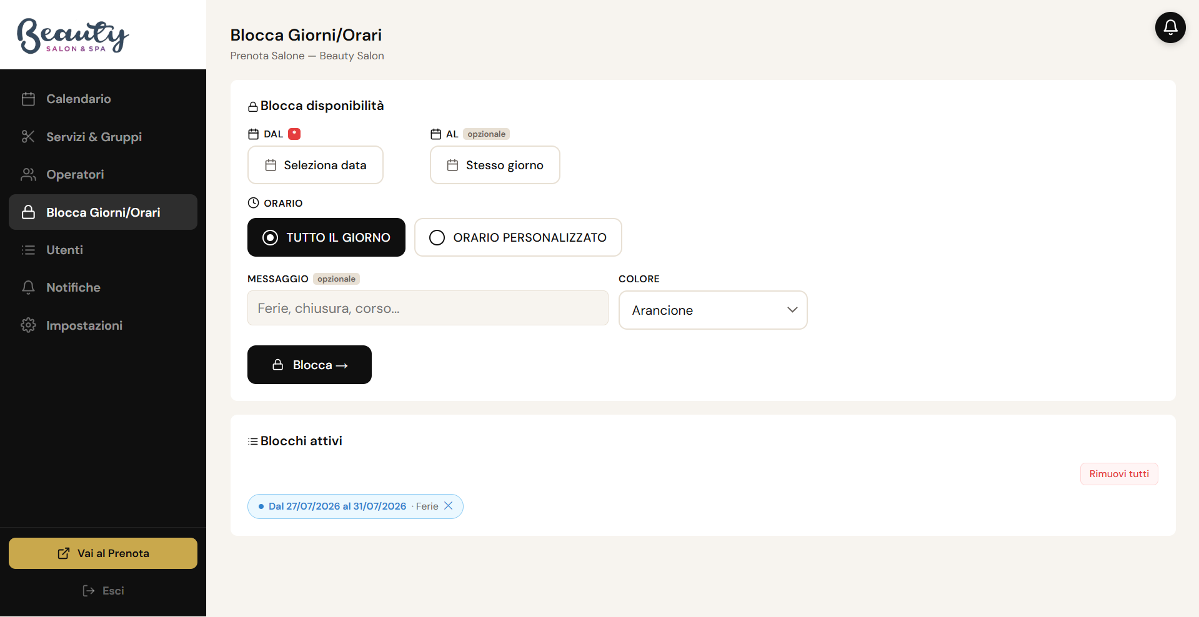Open Impostazioni settings
This screenshot has height=617, width=1199.
tap(103, 325)
